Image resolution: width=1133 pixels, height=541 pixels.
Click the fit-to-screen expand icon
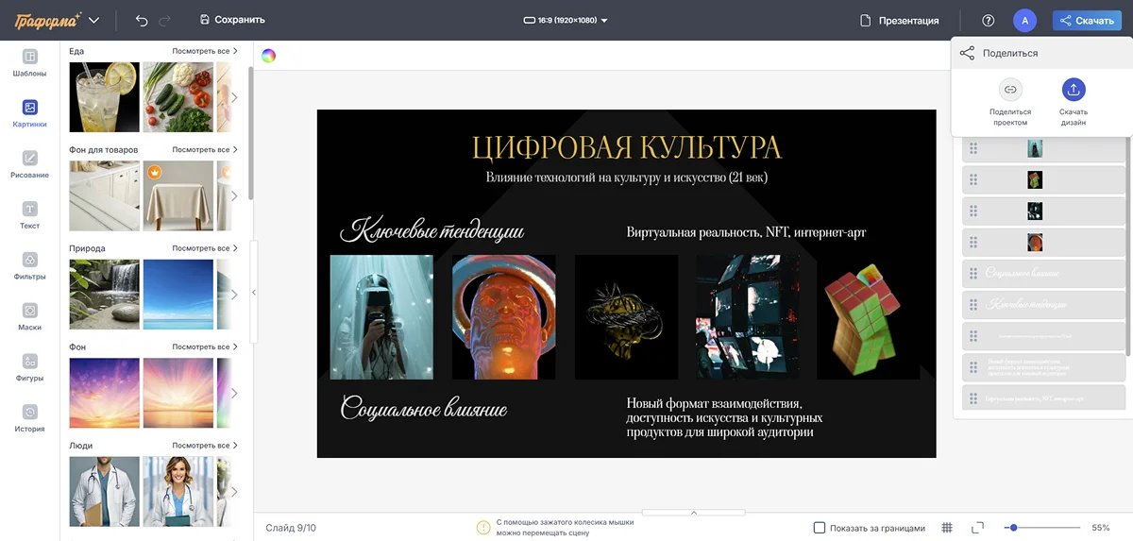tap(977, 528)
